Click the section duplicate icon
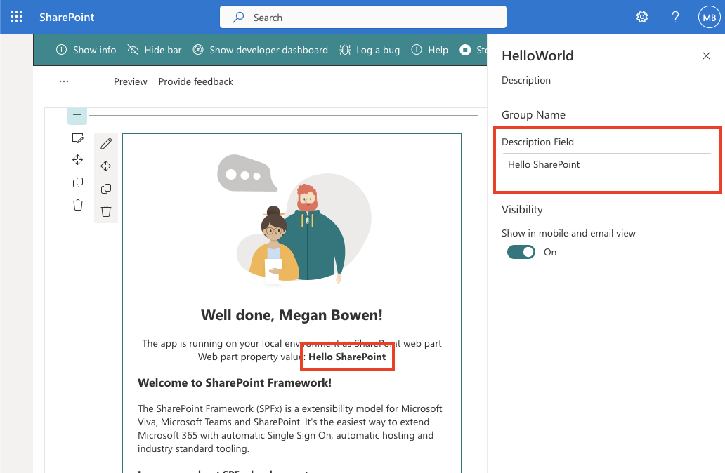Image resolution: width=725 pixels, height=473 pixels. click(x=78, y=182)
